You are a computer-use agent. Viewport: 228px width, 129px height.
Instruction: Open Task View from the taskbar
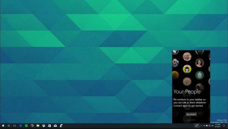[x=14, y=125]
